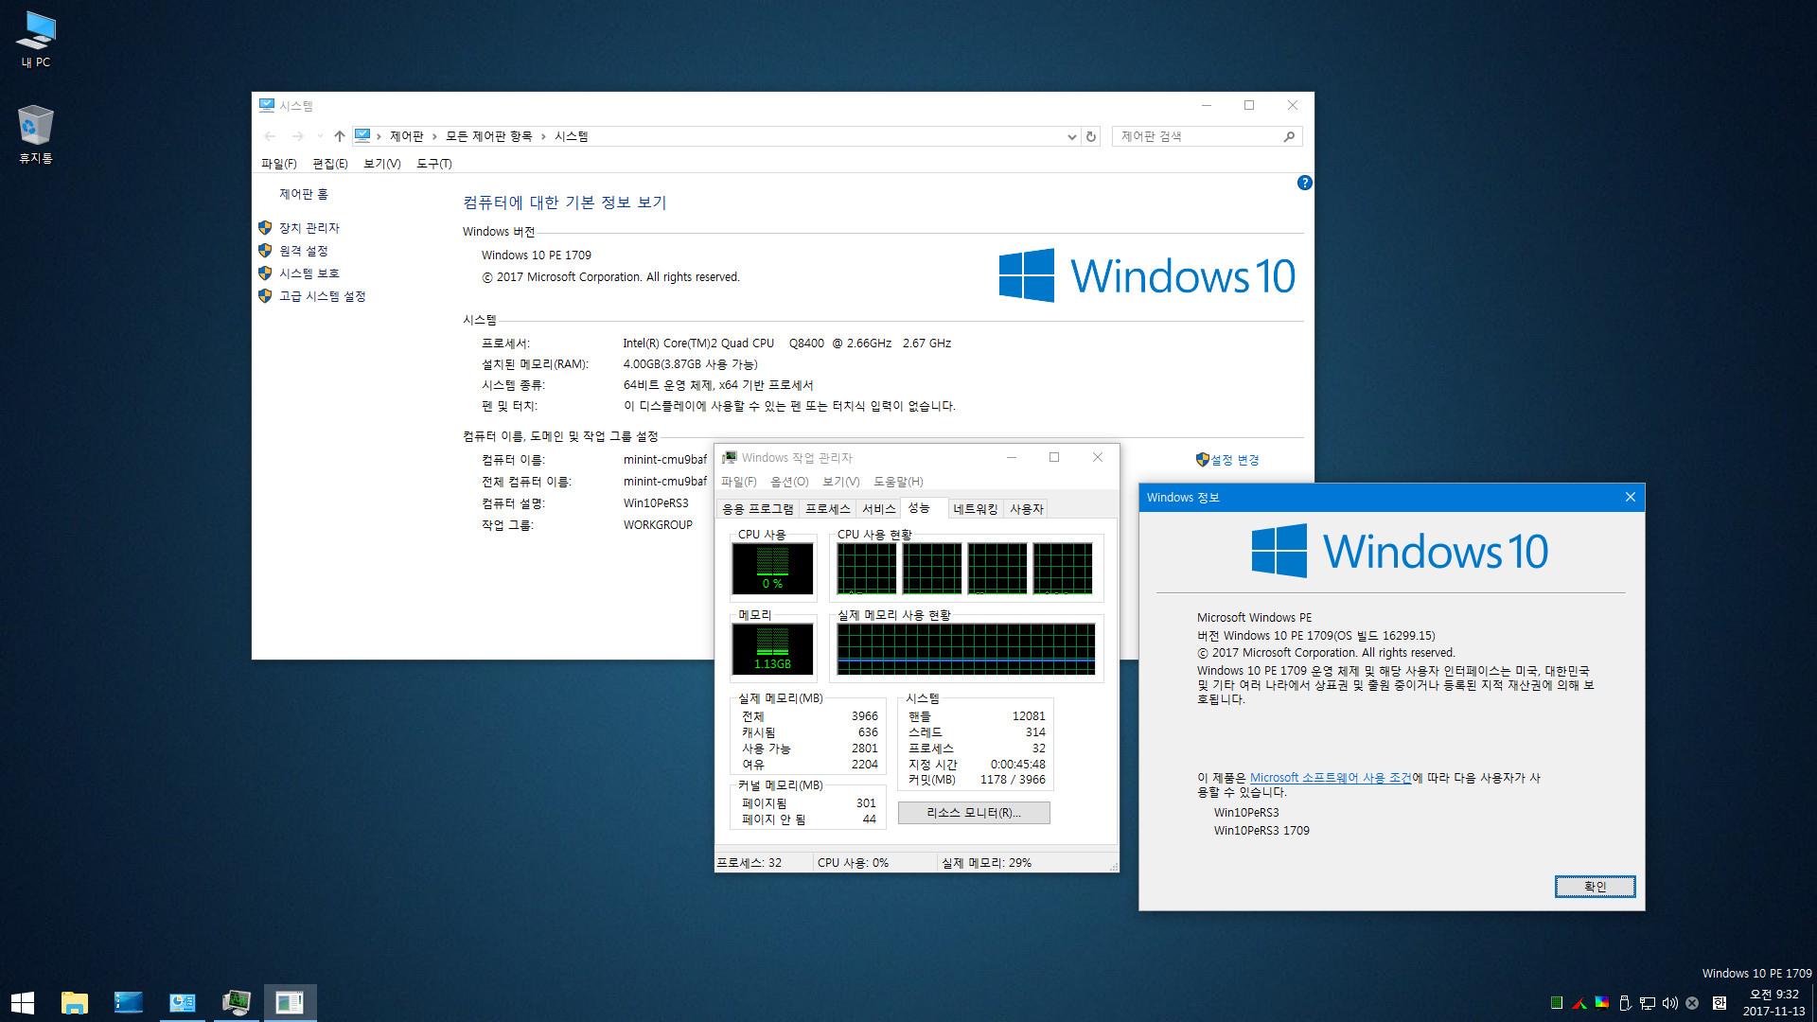Expand chevron after 모든 제어판 항목 breadcrumb

pyautogui.click(x=543, y=136)
